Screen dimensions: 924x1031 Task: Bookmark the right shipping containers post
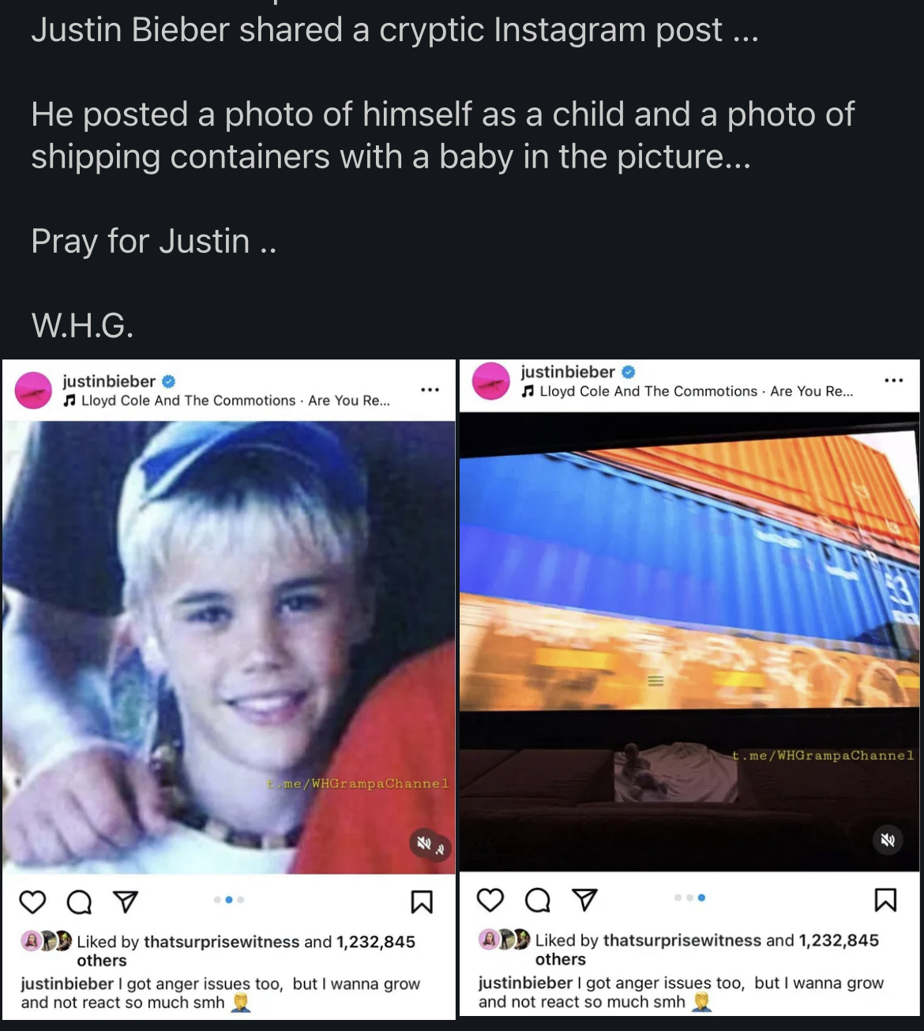885,899
